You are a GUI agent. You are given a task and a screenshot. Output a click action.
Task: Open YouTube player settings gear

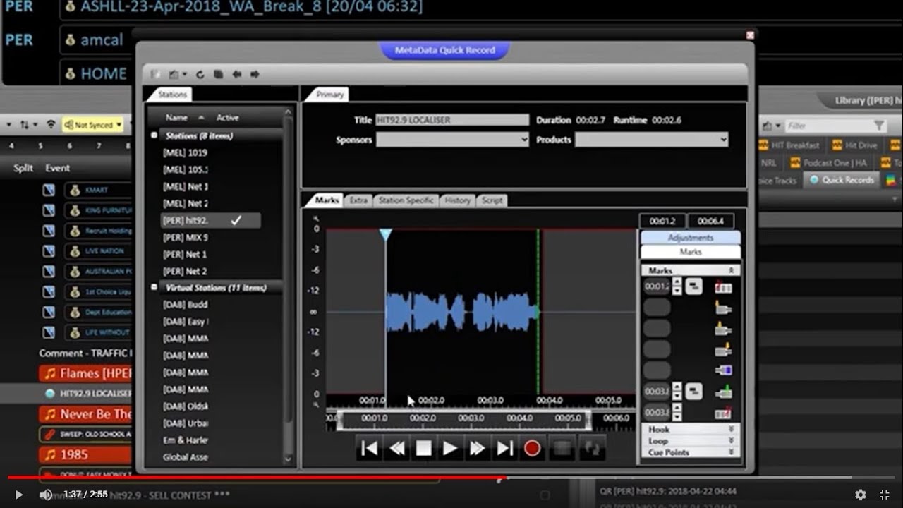(x=860, y=495)
